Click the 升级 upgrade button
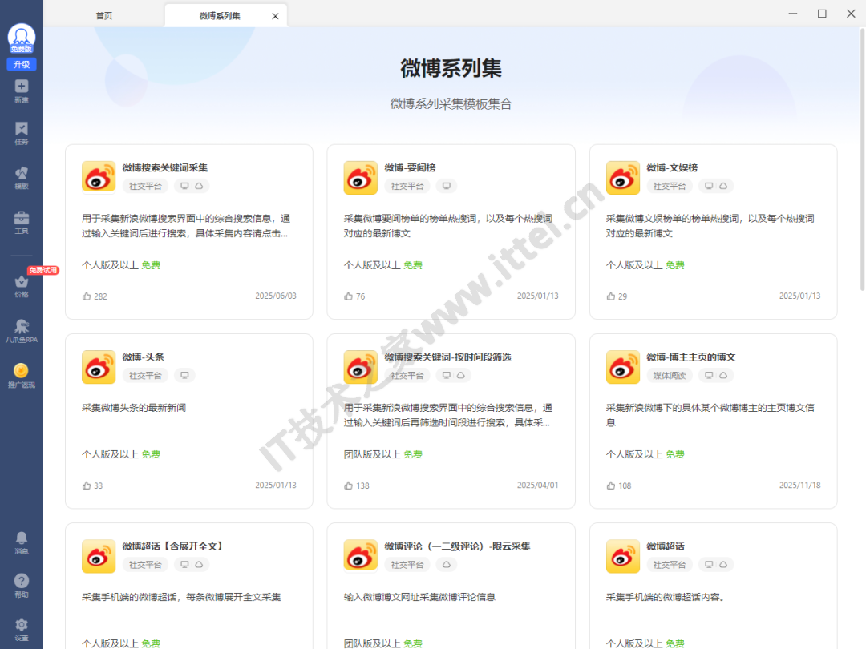866x649 pixels. [22, 65]
